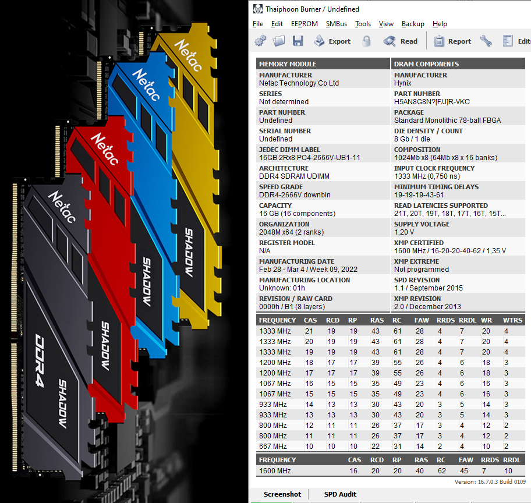Image resolution: width=531 pixels, height=503 pixels.
Task: Click the DRAM COMPONENTS section header
Action: pyautogui.click(x=458, y=63)
